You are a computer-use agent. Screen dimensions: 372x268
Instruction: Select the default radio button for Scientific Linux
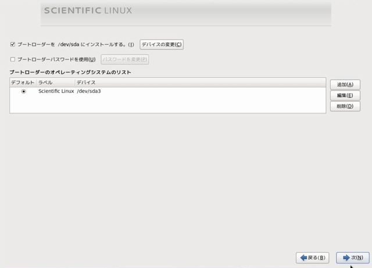click(x=23, y=91)
